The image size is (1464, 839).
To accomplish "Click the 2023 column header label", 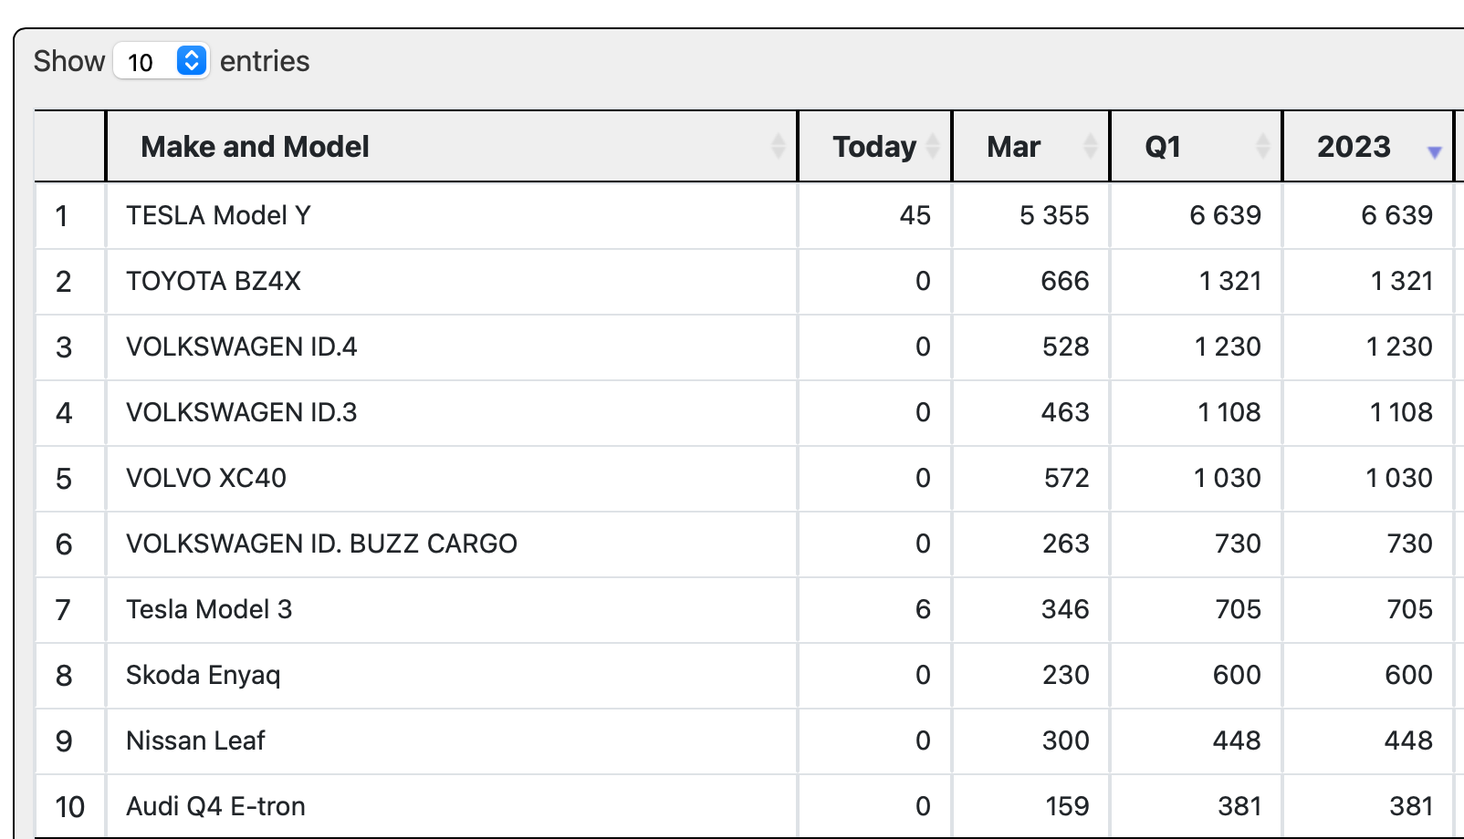I will (1354, 147).
